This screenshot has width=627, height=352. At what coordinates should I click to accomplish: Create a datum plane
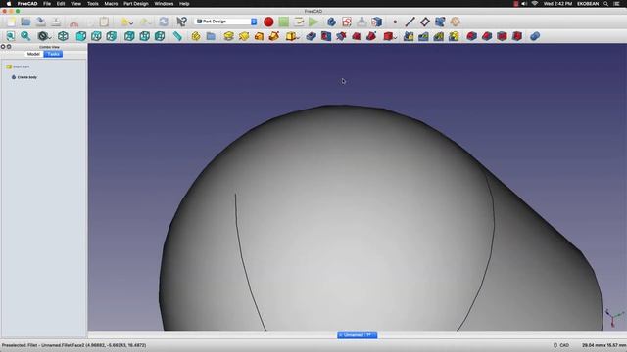tap(425, 22)
